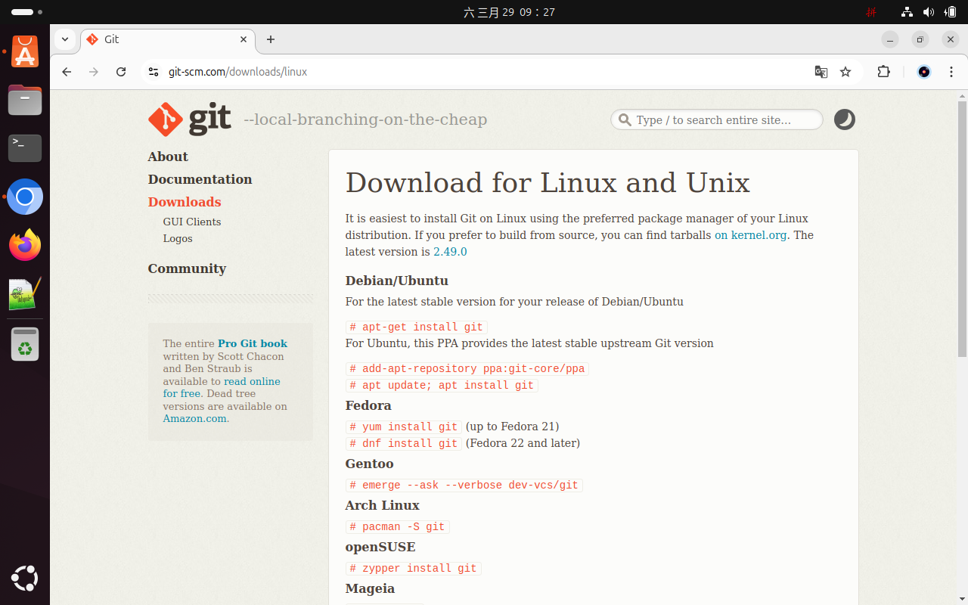The width and height of the screenshot is (968, 605).
Task: Bookmark this page with the star icon
Action: pyautogui.click(x=845, y=72)
